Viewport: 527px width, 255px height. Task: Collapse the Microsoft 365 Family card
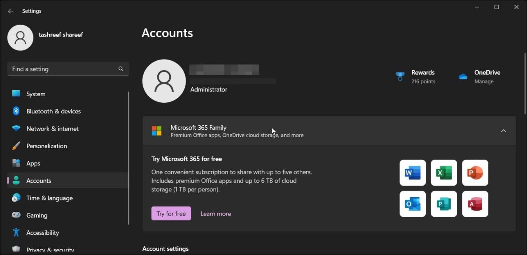(x=504, y=131)
